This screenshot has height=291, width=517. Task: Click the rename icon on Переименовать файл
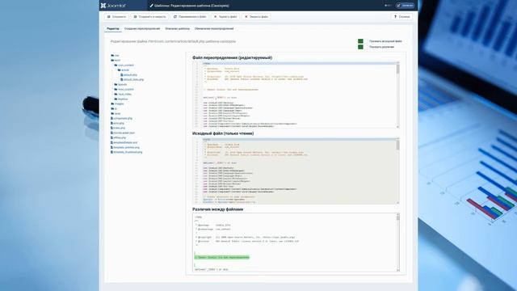click(x=175, y=16)
